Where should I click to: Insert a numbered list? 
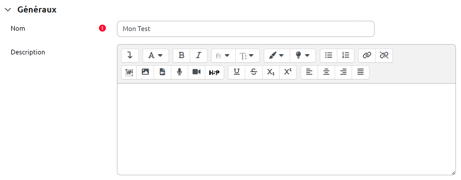tap(346, 56)
